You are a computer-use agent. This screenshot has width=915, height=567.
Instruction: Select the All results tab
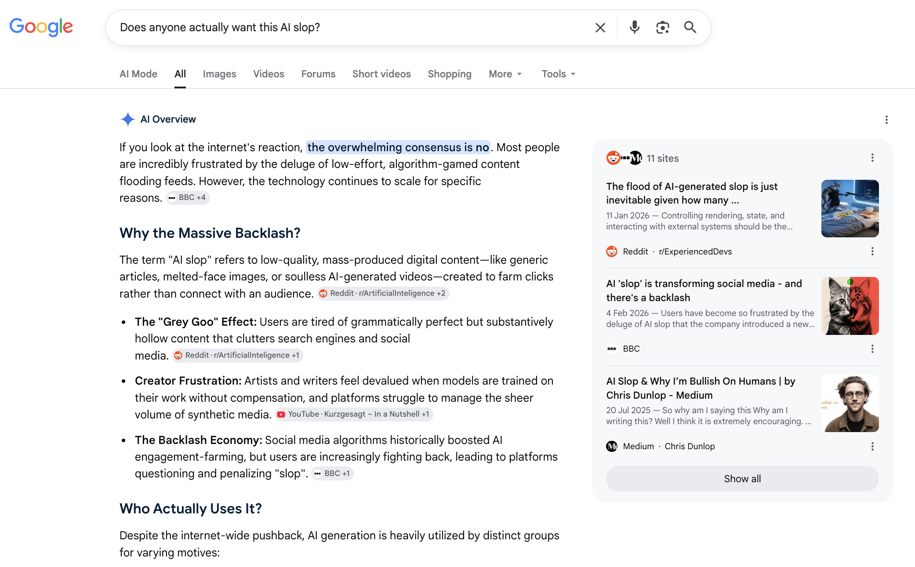coord(180,74)
